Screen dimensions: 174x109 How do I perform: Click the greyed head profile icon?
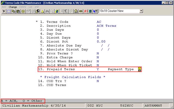tap(66, 11)
